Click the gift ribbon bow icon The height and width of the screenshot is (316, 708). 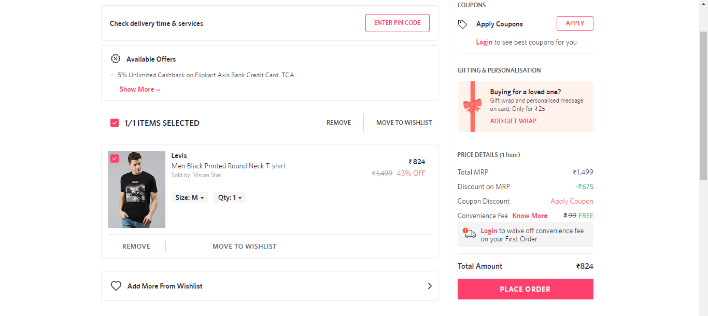tap(472, 106)
